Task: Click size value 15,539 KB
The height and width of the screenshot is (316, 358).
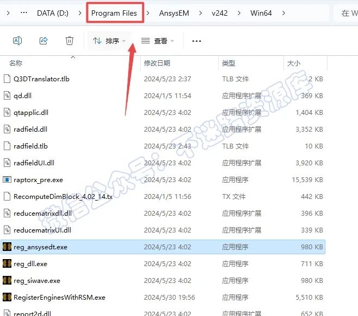Action: (307, 180)
